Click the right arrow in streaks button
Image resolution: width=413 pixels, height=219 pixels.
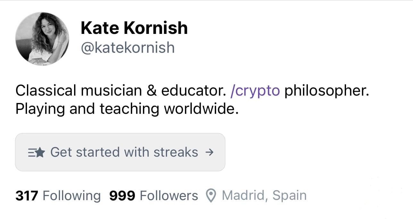click(x=209, y=153)
